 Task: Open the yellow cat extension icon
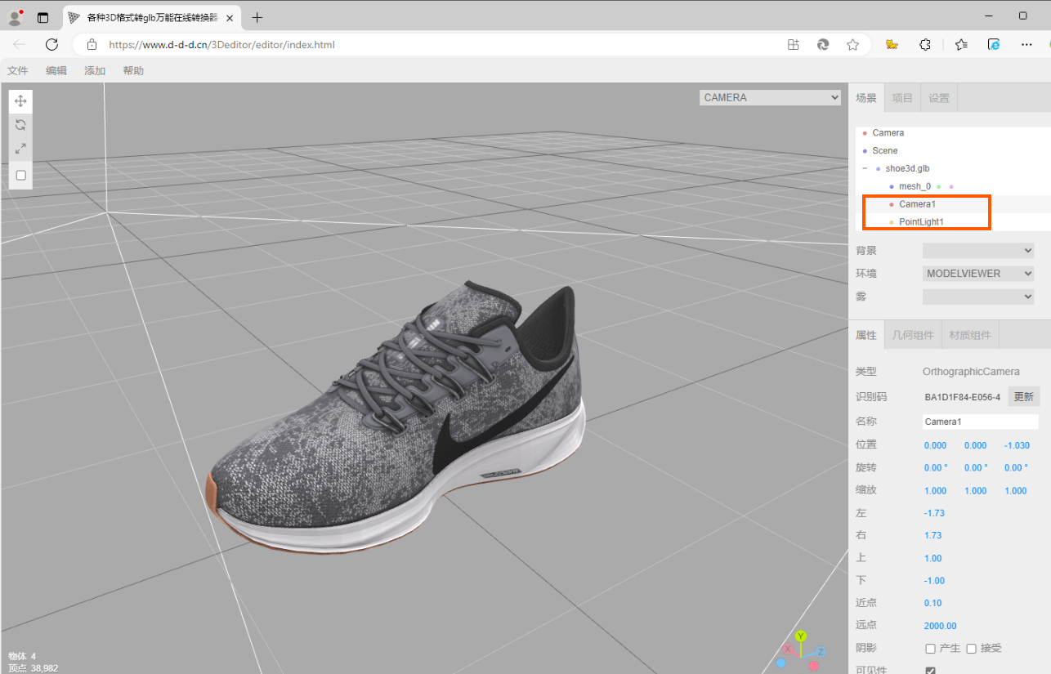(x=892, y=45)
